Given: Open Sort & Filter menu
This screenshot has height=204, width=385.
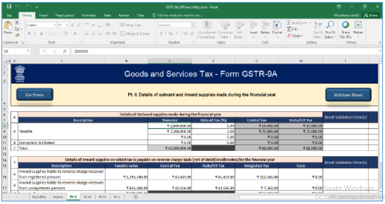Looking at the screenshot, I should tap(318, 29).
